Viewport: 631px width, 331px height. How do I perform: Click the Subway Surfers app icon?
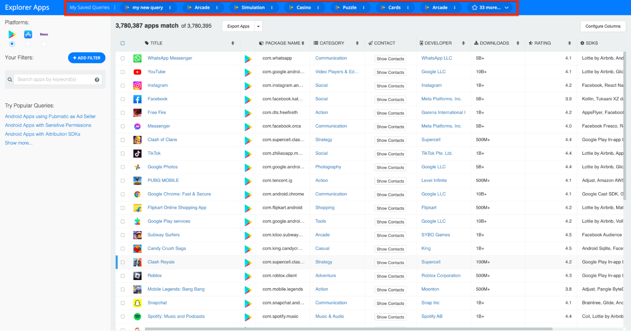(x=137, y=235)
